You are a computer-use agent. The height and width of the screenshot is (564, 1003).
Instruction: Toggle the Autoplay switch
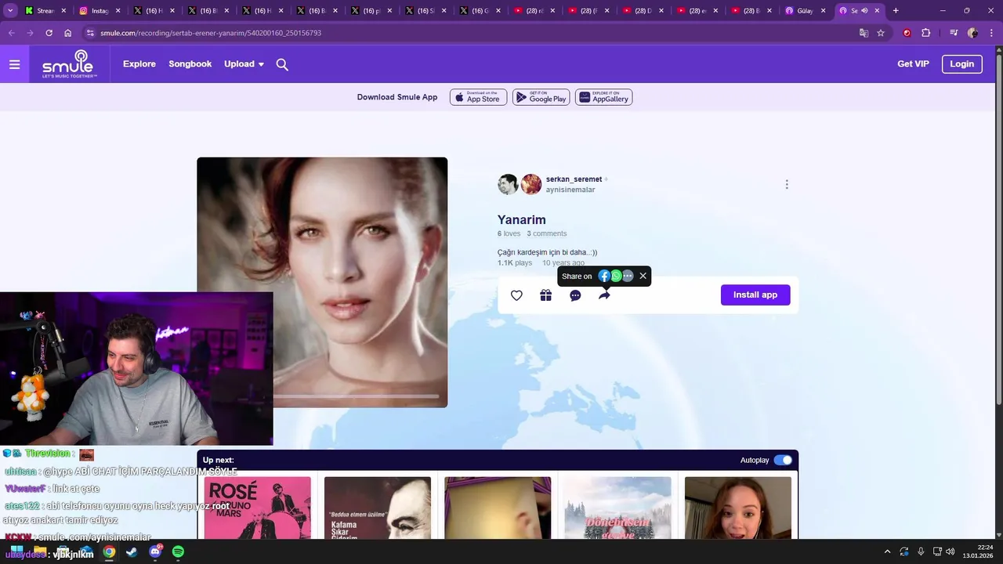(x=783, y=460)
